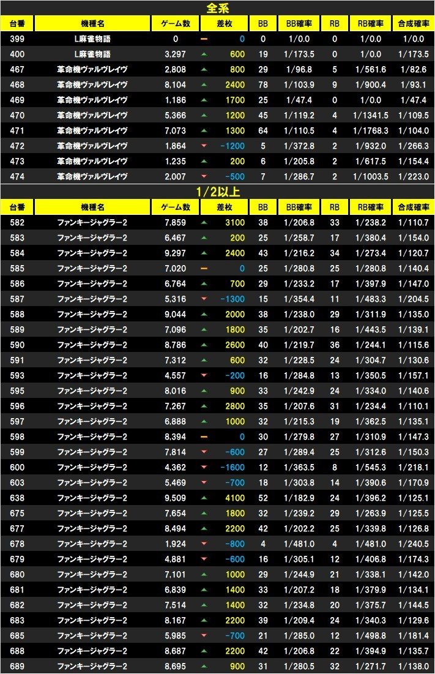Click machine number 681
Image resolution: width=435 pixels, height=674 pixels.
click(17, 590)
